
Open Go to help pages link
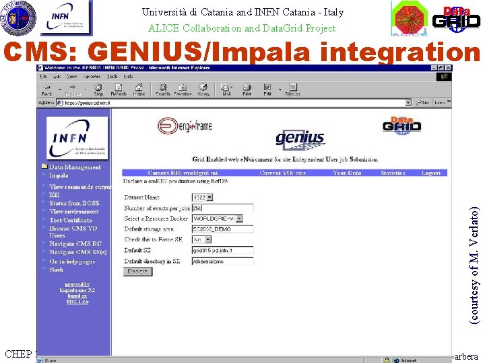click(x=72, y=261)
